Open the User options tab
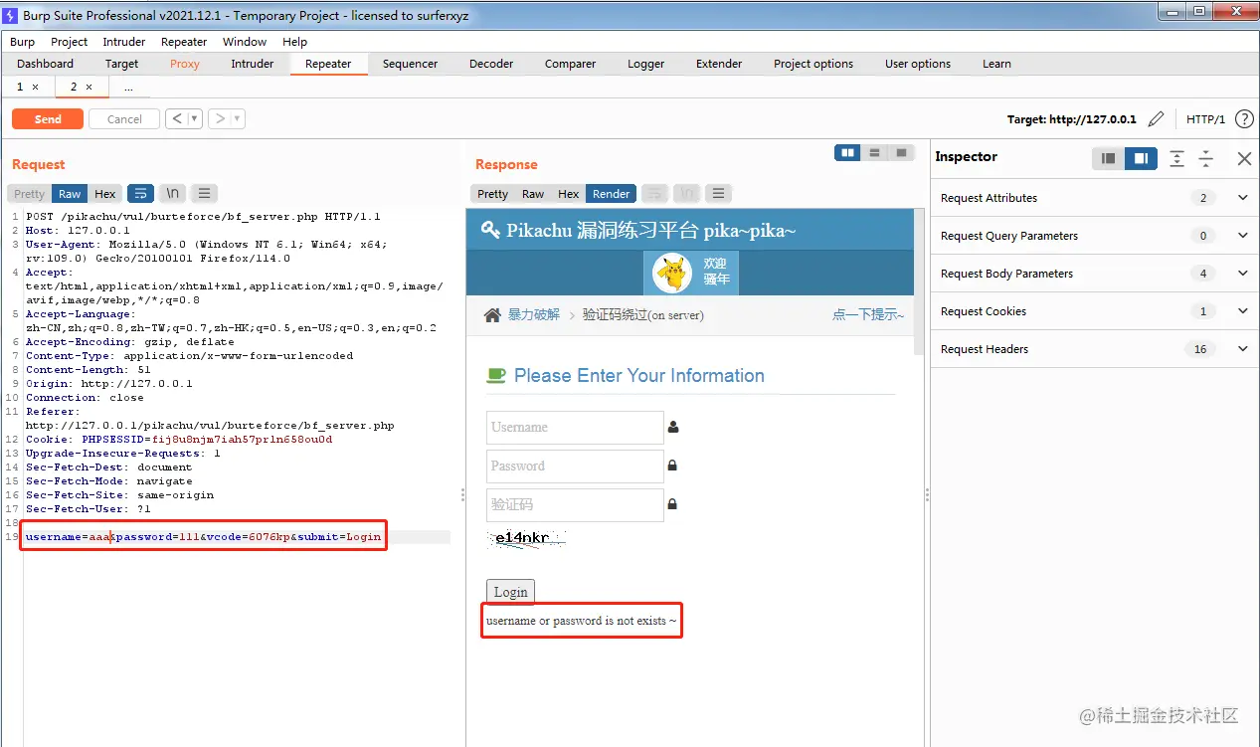This screenshot has width=1260, height=747. click(918, 64)
